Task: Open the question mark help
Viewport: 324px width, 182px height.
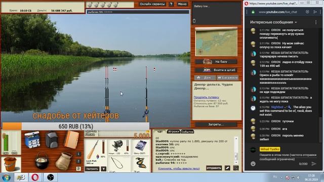Action: [171, 4]
